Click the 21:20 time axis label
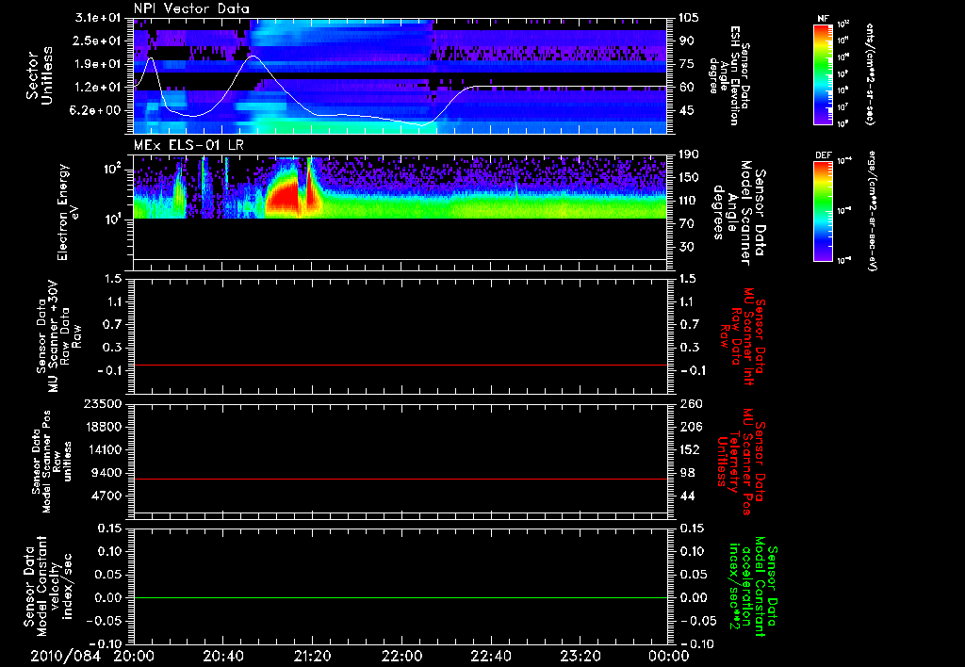965x667 pixels. click(x=312, y=656)
